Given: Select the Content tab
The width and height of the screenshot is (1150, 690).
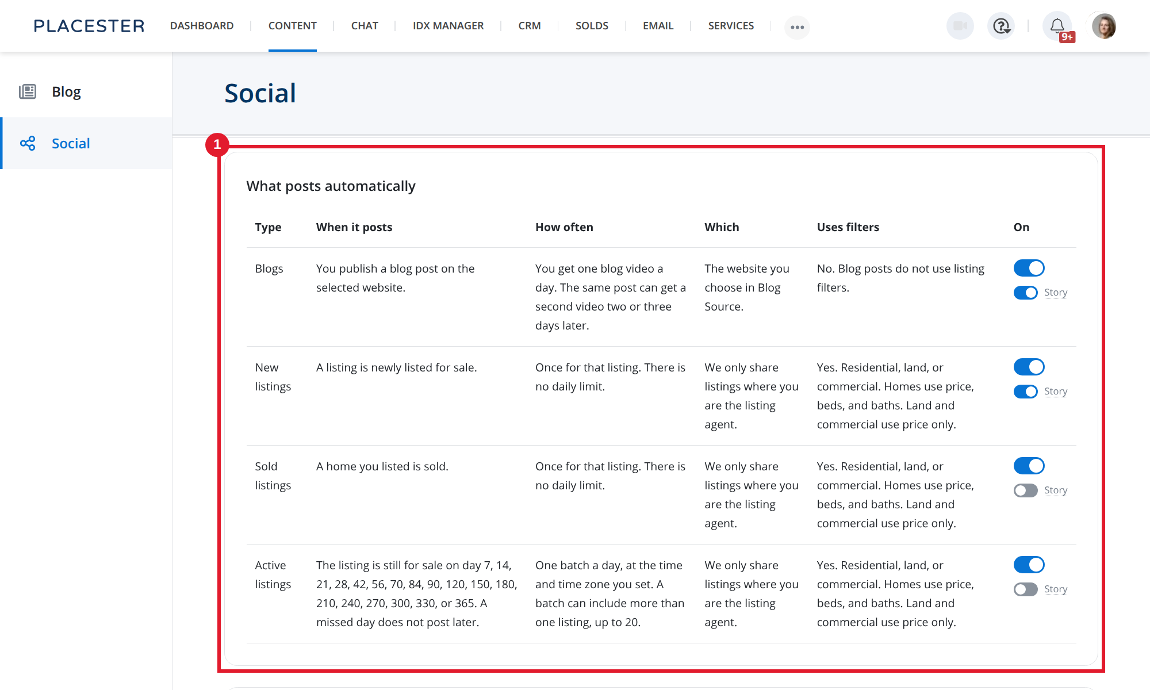Looking at the screenshot, I should point(292,26).
